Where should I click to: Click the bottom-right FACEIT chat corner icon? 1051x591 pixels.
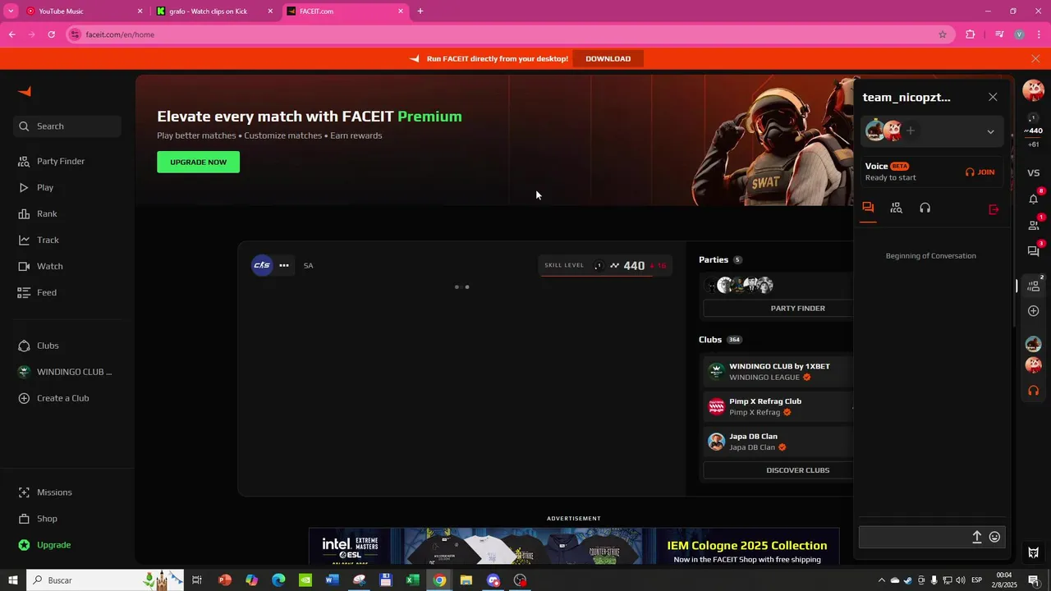tap(1034, 552)
